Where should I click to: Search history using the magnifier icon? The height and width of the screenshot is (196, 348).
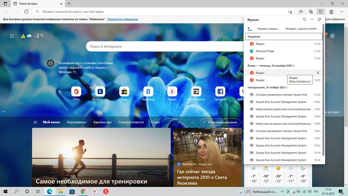click(x=304, y=19)
